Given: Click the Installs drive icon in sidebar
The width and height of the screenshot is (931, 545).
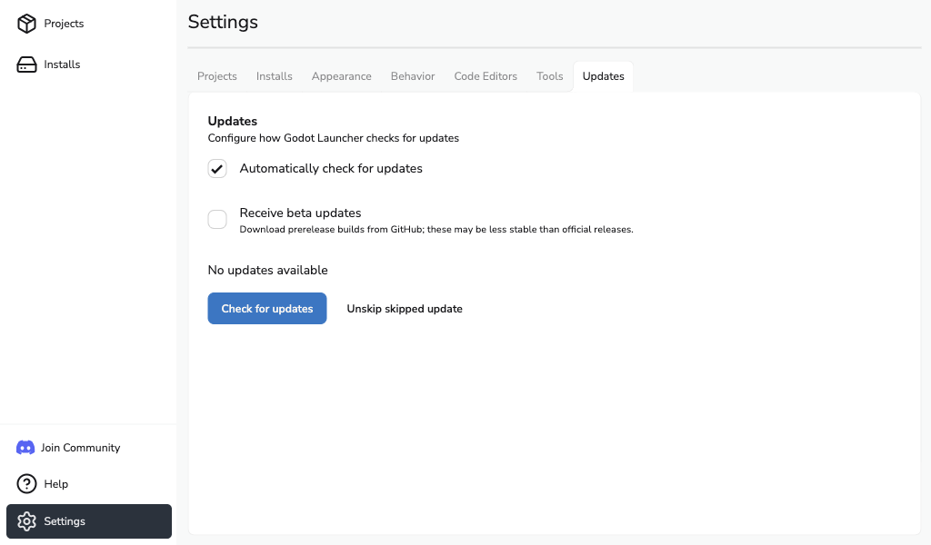Looking at the screenshot, I should click(x=26, y=64).
